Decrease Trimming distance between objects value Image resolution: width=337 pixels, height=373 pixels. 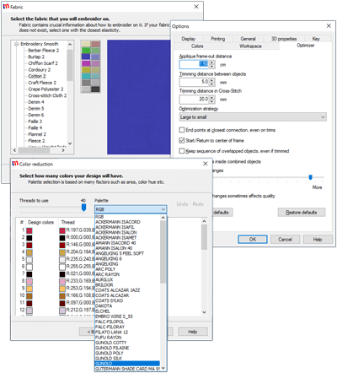[212, 84]
